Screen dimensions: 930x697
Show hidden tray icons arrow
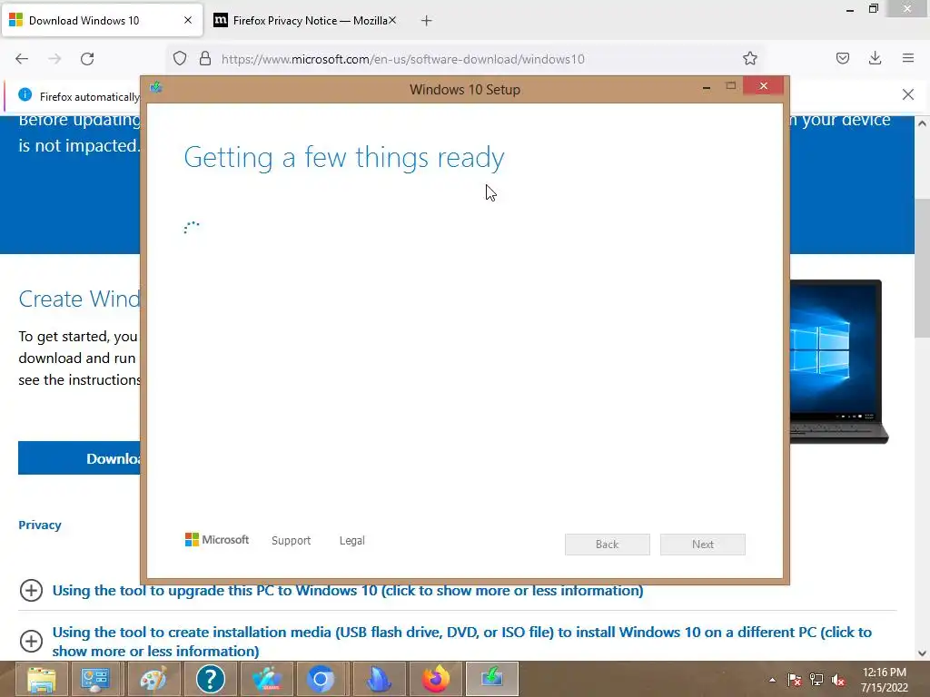pos(772,680)
